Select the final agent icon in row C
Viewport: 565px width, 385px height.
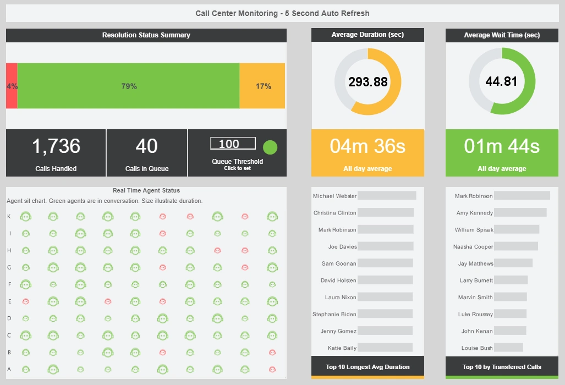(271, 335)
